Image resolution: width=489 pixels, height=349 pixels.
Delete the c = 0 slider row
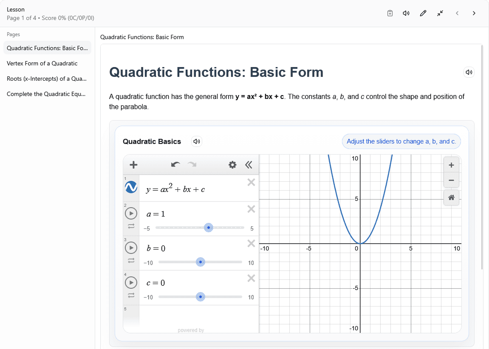[x=251, y=278]
